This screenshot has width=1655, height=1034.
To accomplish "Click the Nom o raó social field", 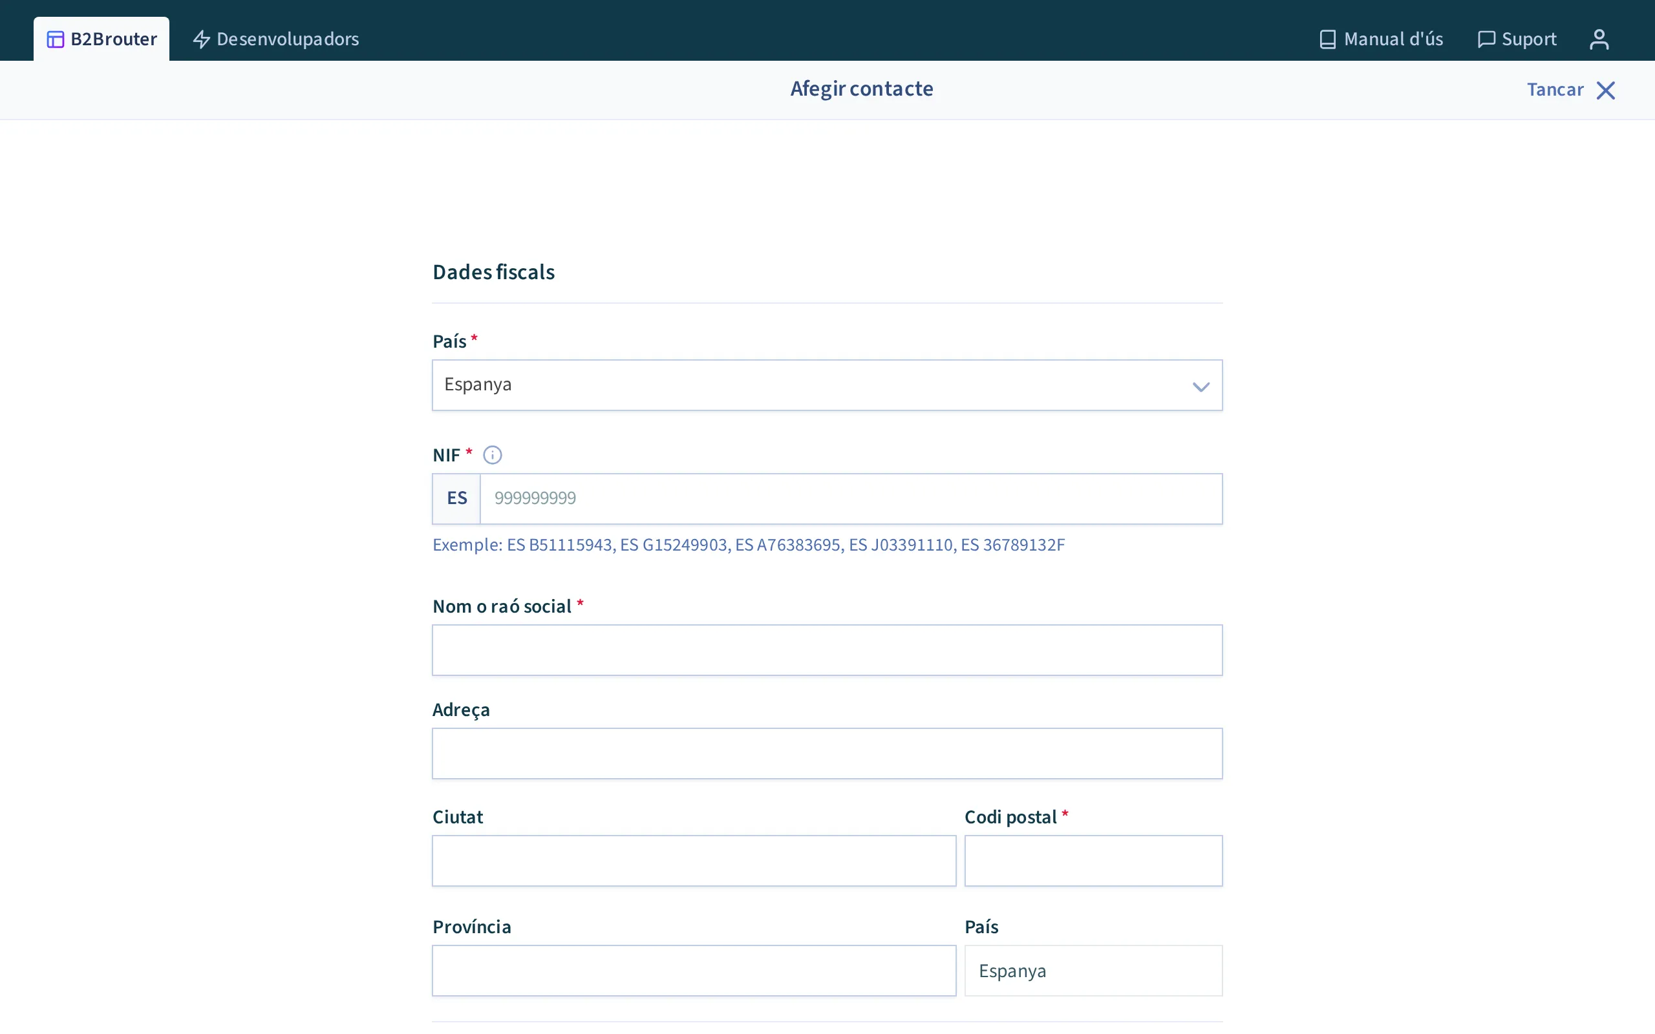I will tap(827, 649).
